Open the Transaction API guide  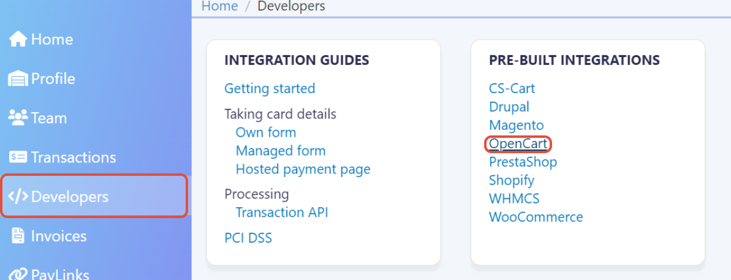[x=282, y=213]
